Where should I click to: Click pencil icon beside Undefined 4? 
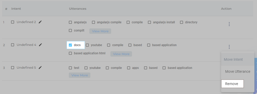tap(40, 45)
